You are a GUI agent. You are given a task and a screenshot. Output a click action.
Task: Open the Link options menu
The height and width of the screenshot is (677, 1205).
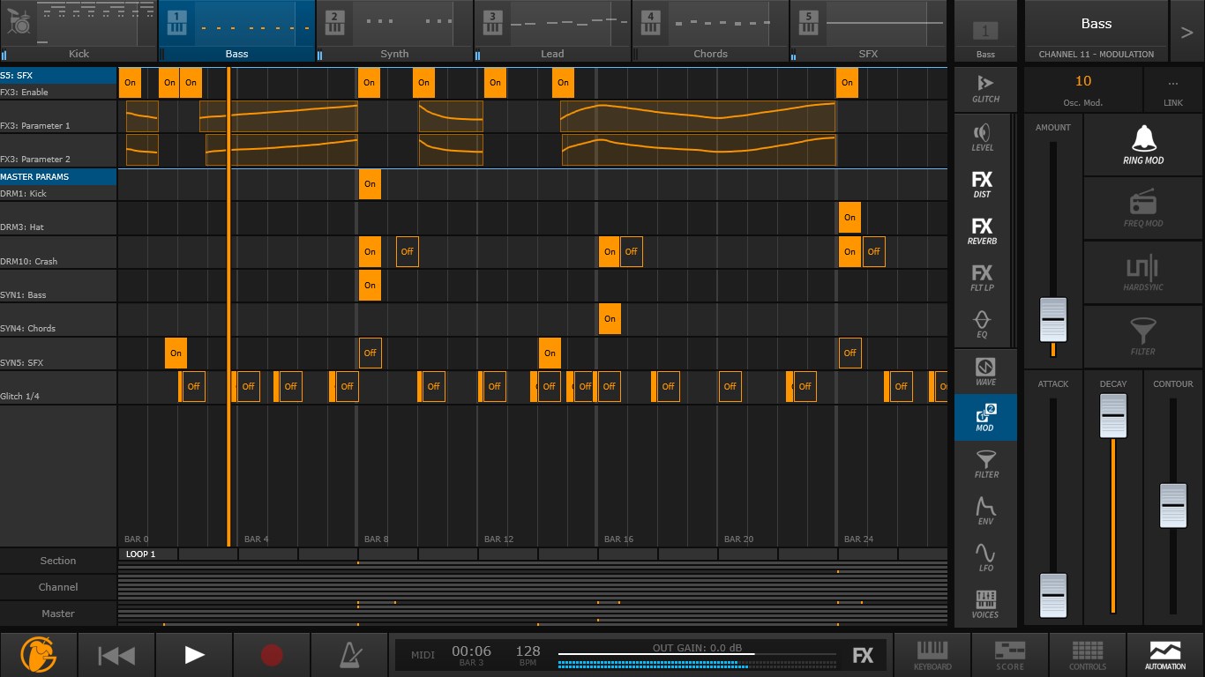click(x=1172, y=89)
